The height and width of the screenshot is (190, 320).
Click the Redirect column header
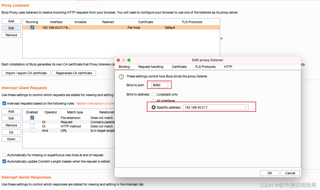pyautogui.click(x=108, y=22)
